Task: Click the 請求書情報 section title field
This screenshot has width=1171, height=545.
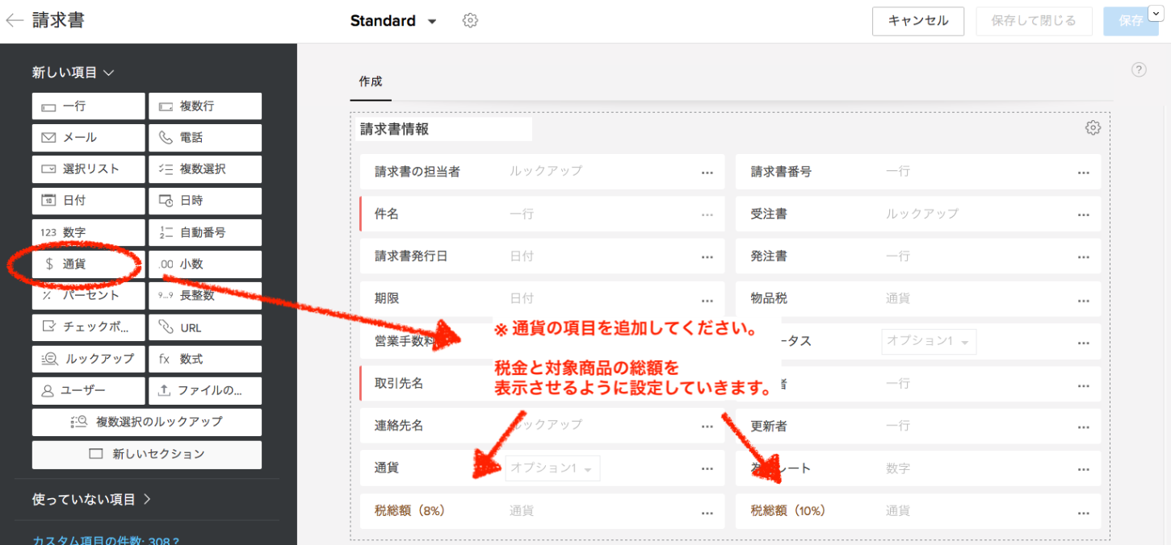Action: coord(443,129)
